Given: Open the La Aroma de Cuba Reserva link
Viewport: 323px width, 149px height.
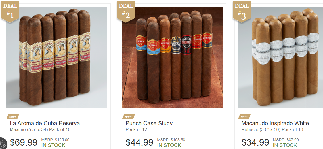Looking at the screenshot, I should click(x=45, y=123).
